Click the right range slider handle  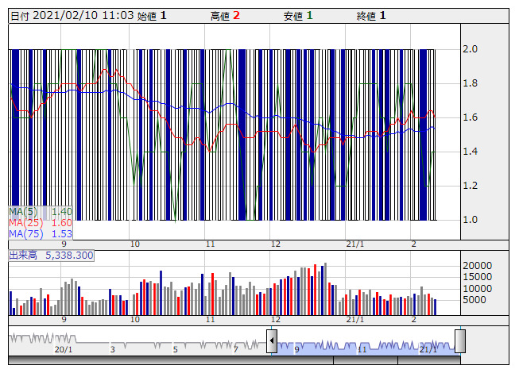[459, 341]
